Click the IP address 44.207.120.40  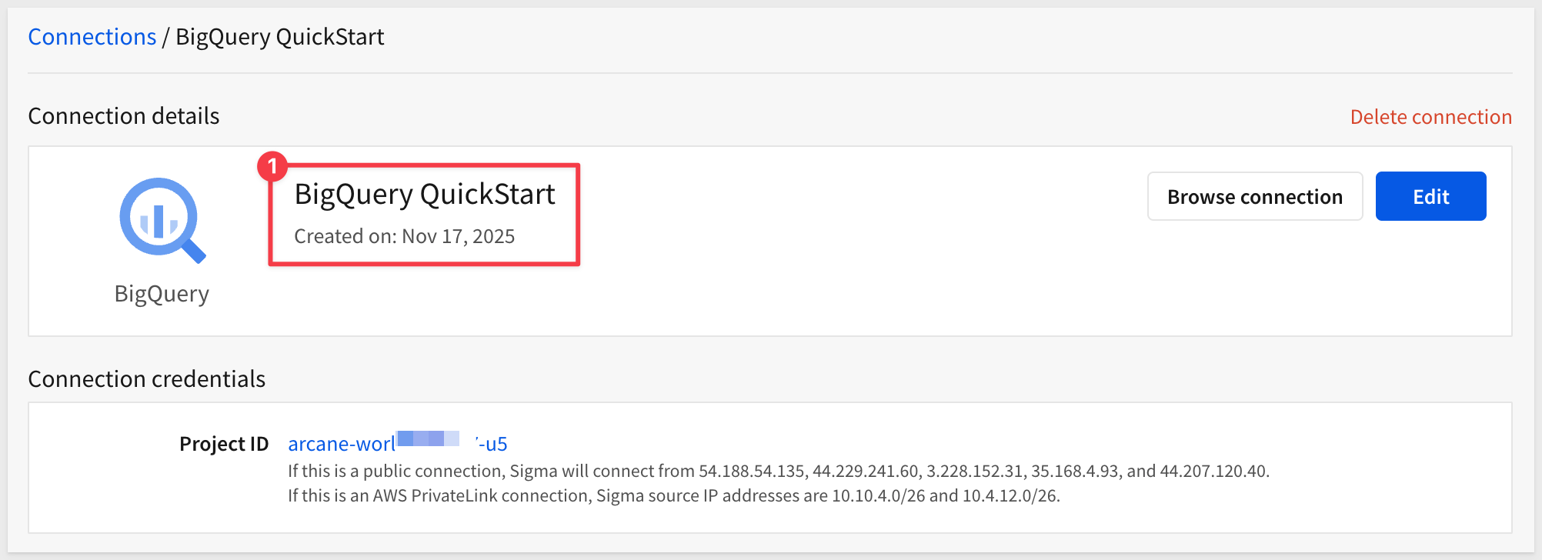(x=1213, y=471)
